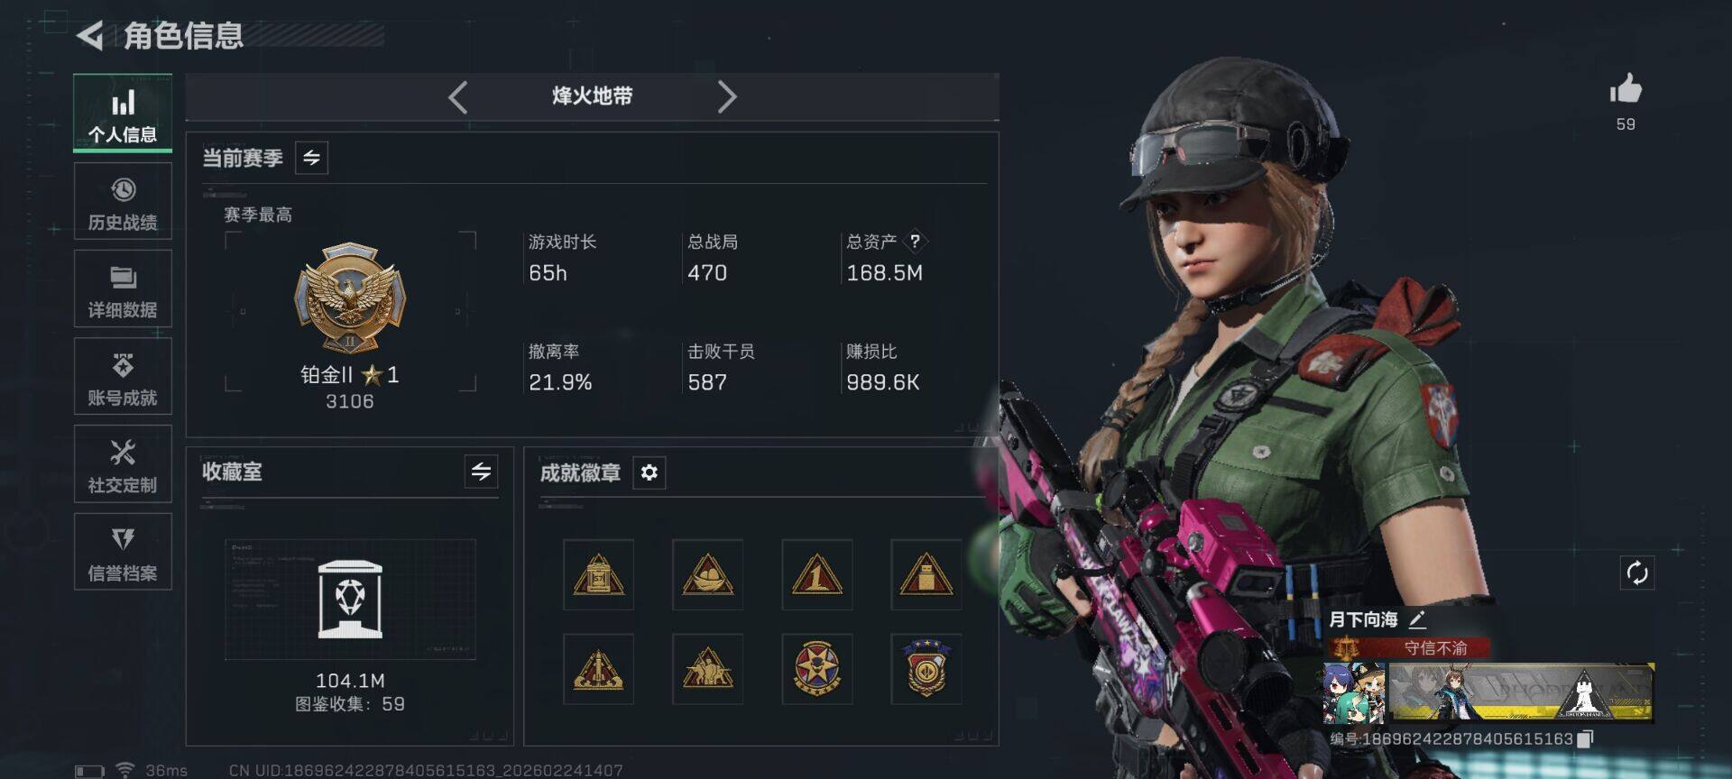Open the 历史战绩 tab
The image size is (1732, 779).
[x=123, y=202]
